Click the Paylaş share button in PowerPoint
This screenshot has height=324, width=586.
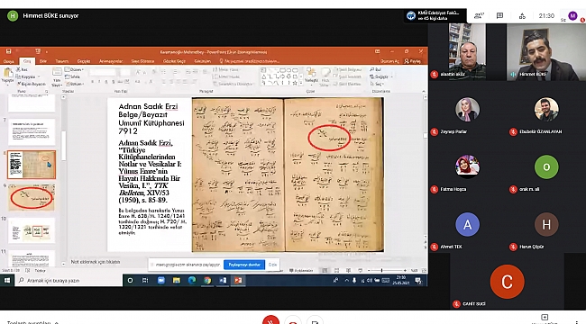[413, 61]
